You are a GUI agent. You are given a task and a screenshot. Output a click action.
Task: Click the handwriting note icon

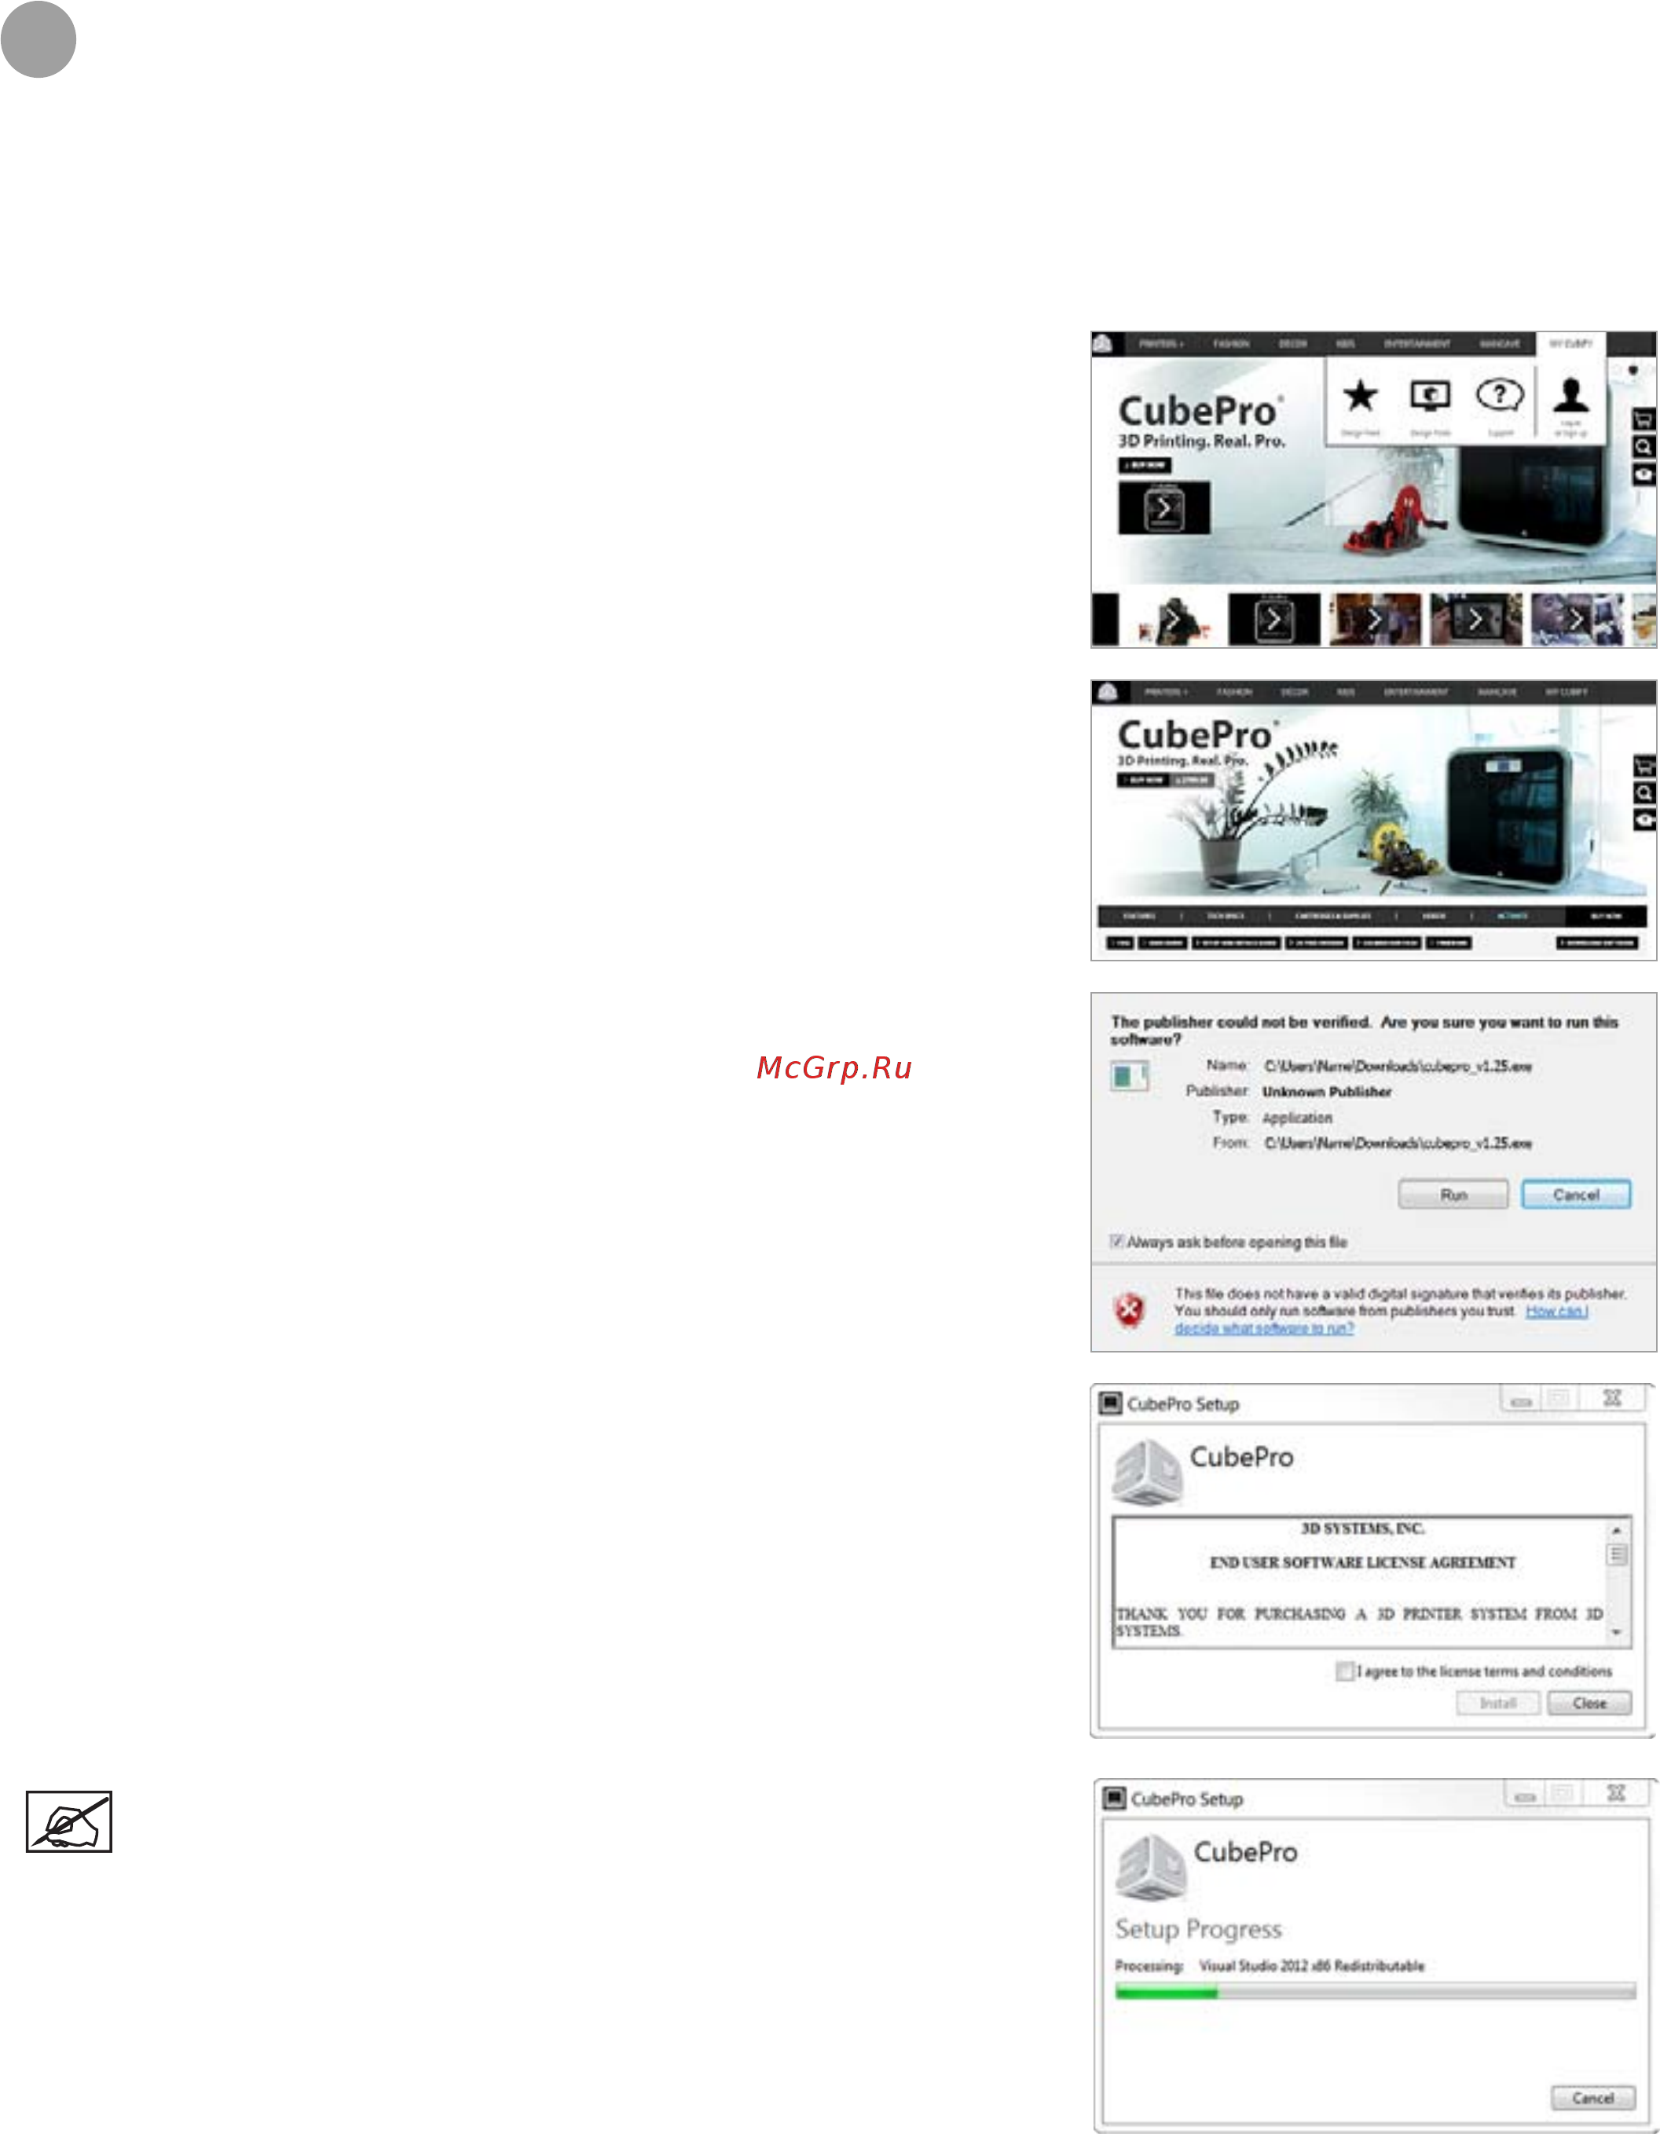pos(68,1821)
